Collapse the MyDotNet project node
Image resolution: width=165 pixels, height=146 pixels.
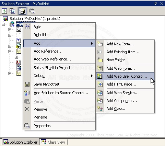pyautogui.click(x=3, y=24)
